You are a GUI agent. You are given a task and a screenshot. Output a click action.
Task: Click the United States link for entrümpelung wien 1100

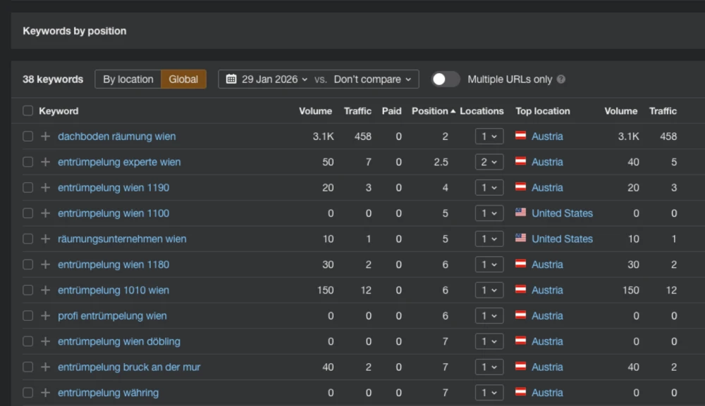(x=562, y=213)
